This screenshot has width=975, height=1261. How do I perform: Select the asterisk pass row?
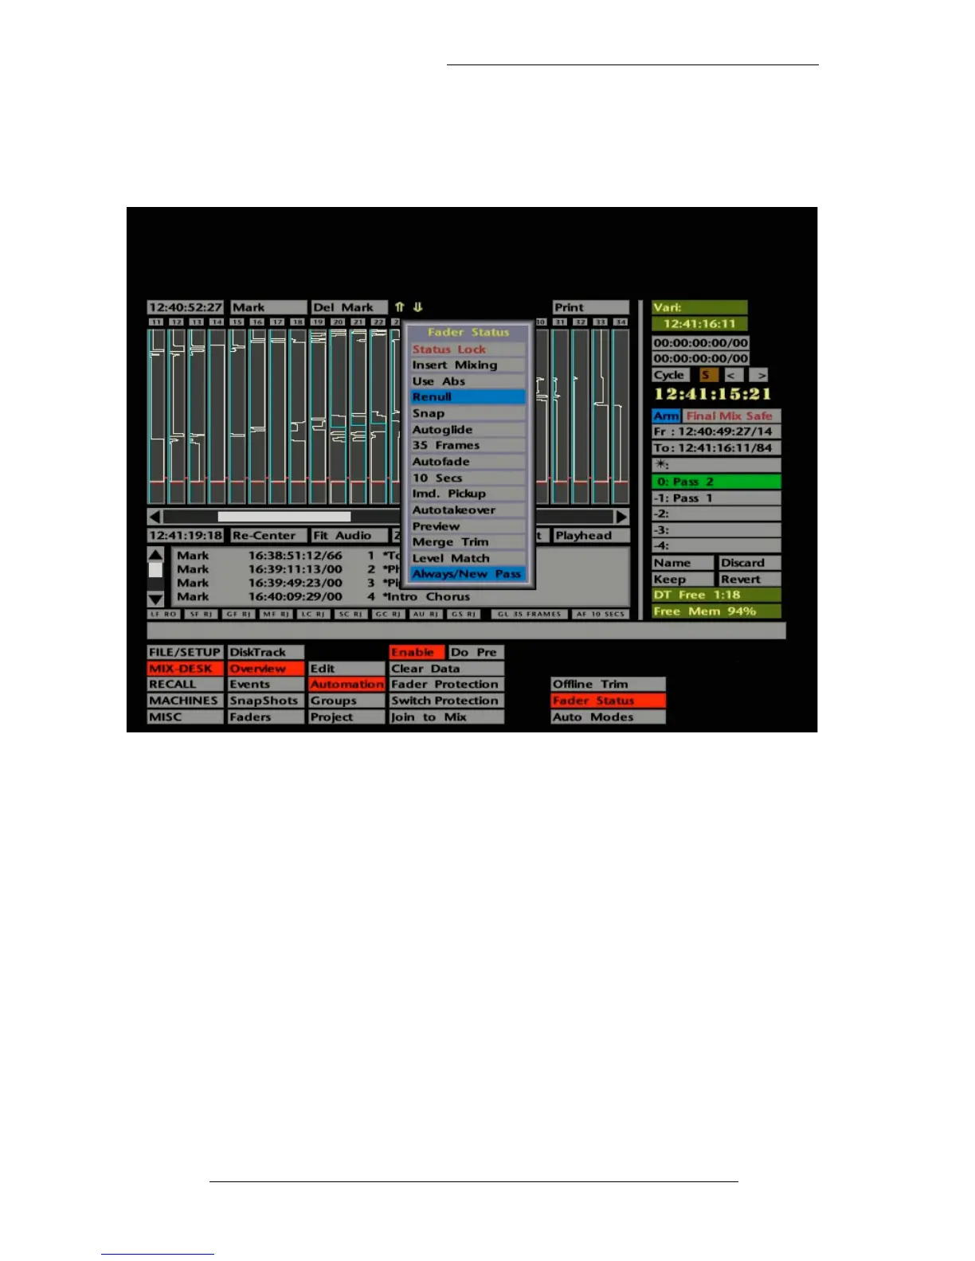[x=716, y=464]
